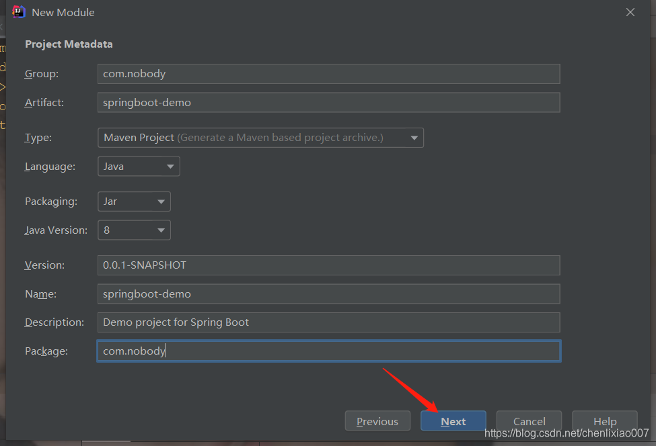Click the Package label
Screen dimensions: 656x446
click(46, 351)
